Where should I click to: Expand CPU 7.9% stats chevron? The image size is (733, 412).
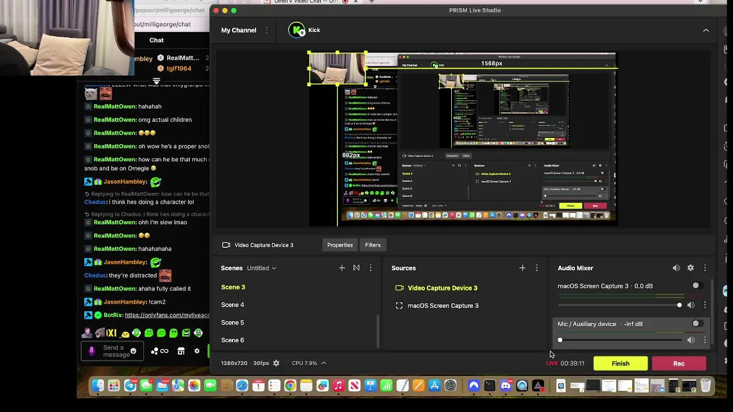pyautogui.click(x=324, y=363)
